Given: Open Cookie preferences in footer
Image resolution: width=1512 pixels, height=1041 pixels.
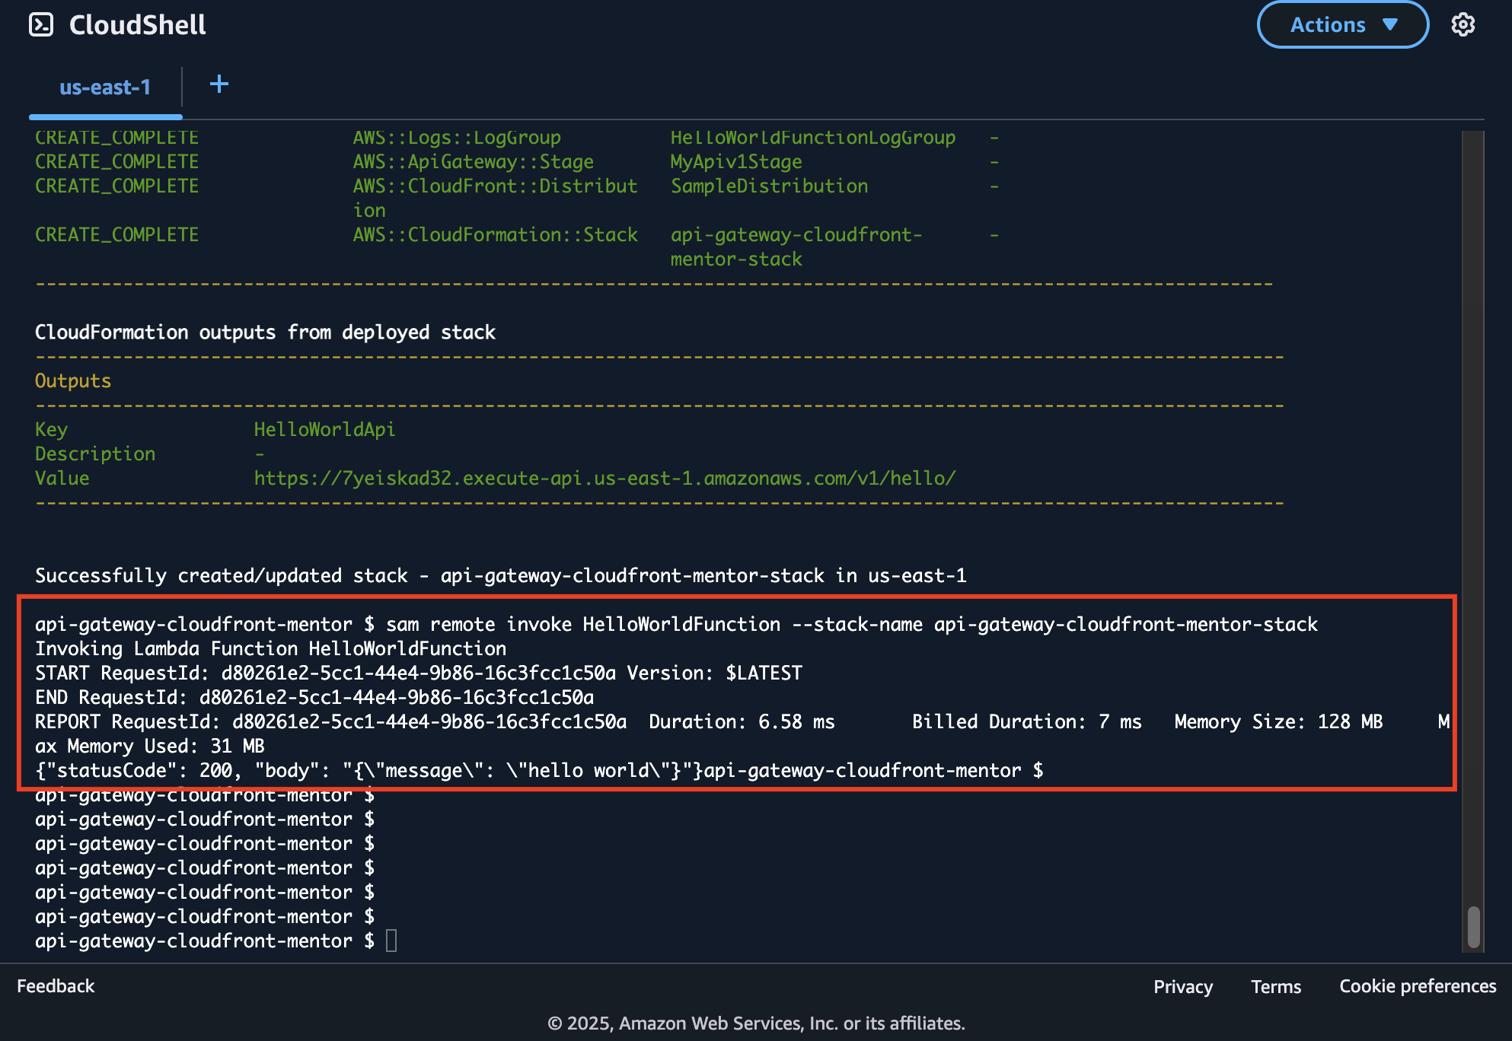Looking at the screenshot, I should click(1417, 986).
